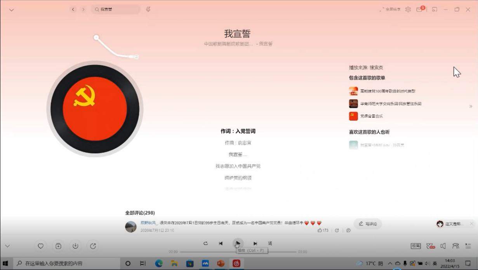Download the current song
This screenshot has height=270, width=478.
pyautogui.click(x=75, y=246)
